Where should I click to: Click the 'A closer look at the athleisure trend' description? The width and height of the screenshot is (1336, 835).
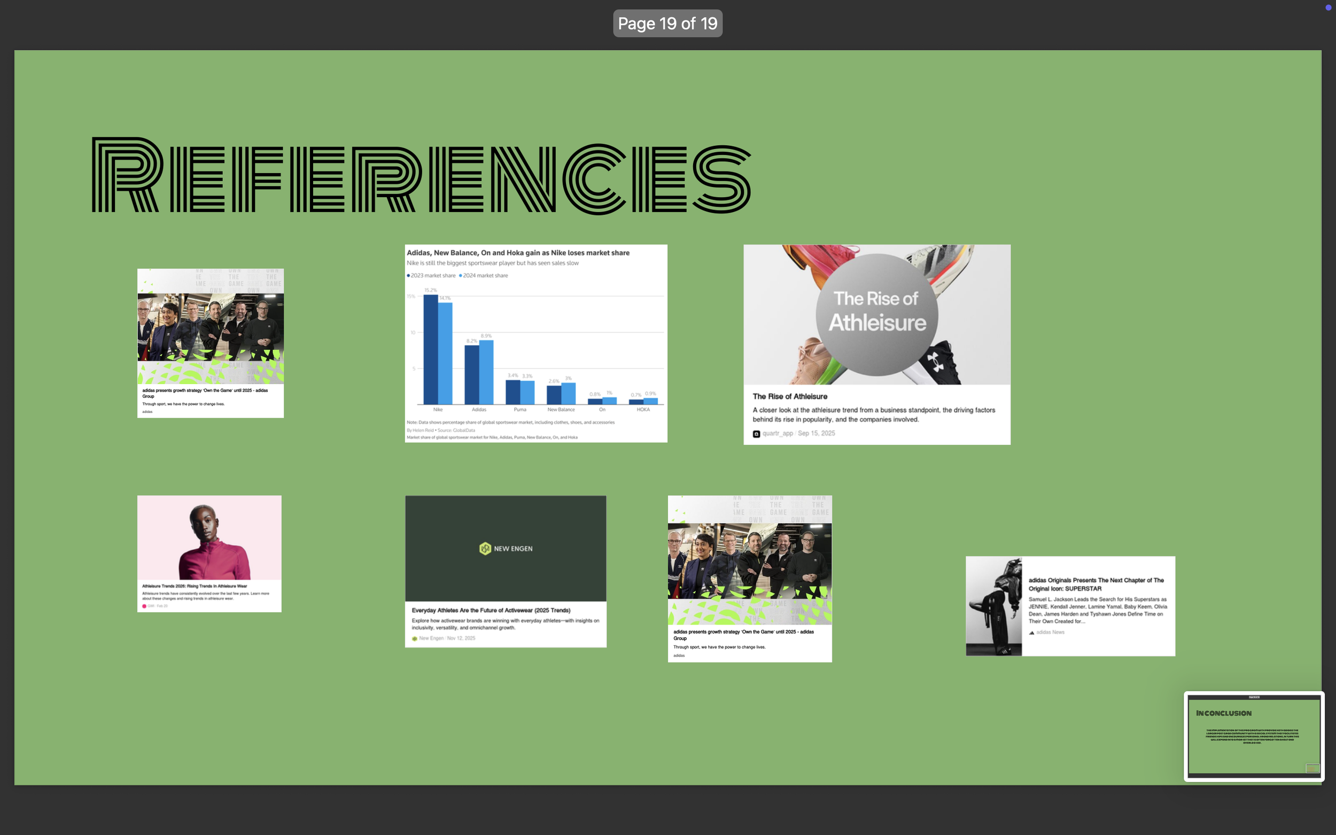tap(874, 415)
